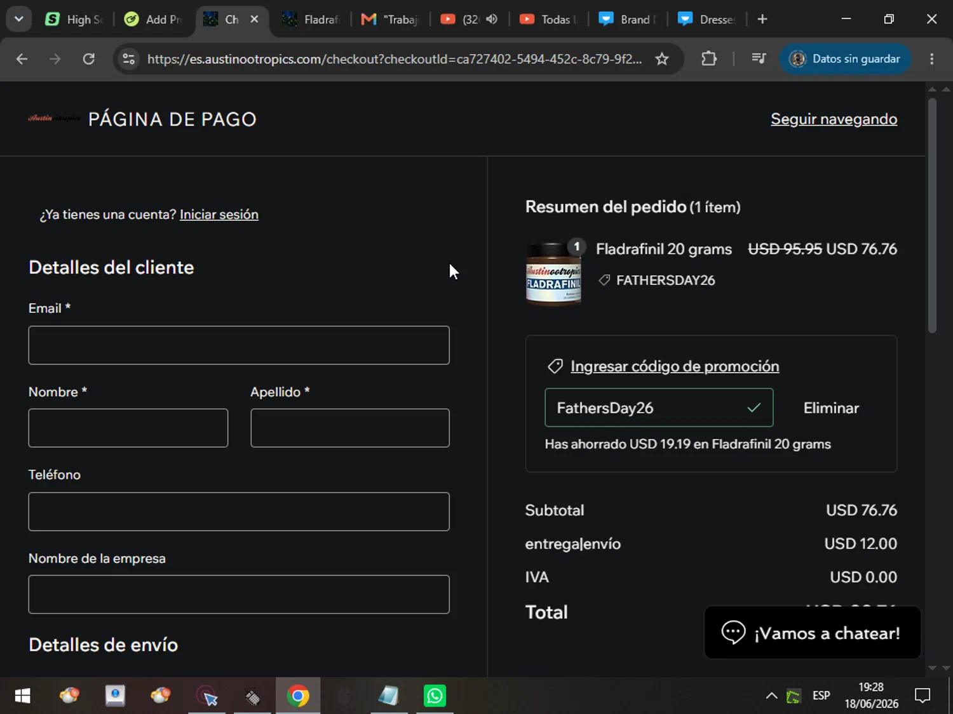The width and height of the screenshot is (953, 714).
Task: Focus the Nombre input field
Action: 128,428
